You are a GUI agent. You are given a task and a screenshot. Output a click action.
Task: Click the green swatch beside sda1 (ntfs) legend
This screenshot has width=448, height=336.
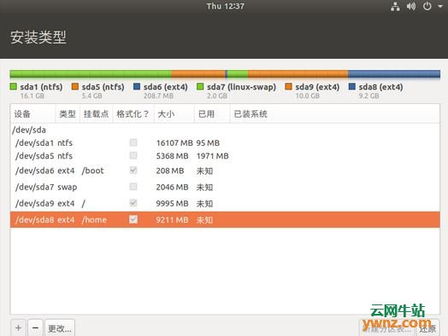click(14, 86)
